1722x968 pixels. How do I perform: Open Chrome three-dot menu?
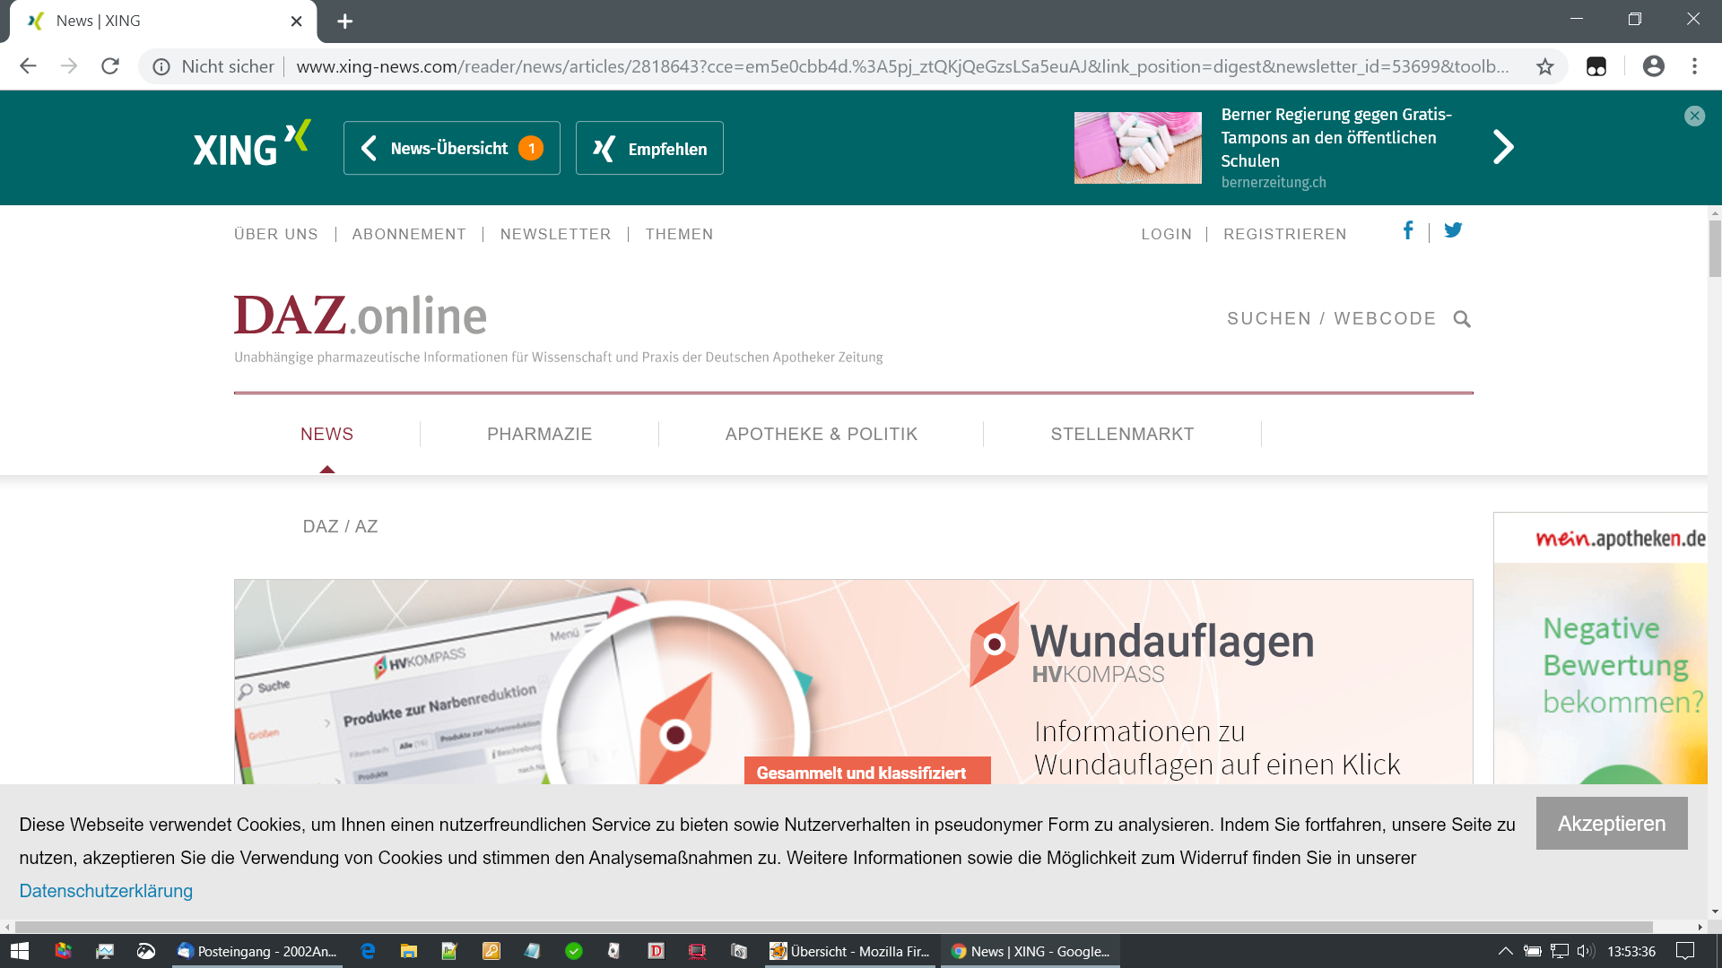click(x=1694, y=66)
